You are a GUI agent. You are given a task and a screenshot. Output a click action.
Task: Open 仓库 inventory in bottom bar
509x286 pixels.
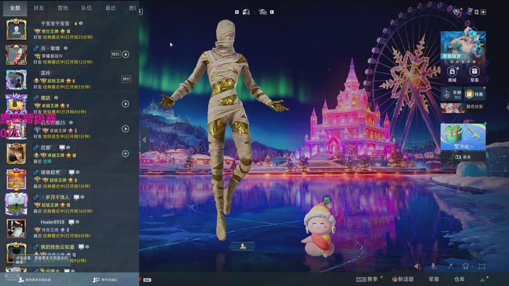[459, 279]
